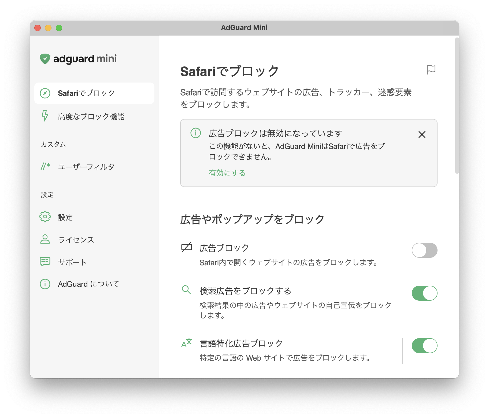Click the support chat bubble icon
489x418 pixels.
[45, 262]
